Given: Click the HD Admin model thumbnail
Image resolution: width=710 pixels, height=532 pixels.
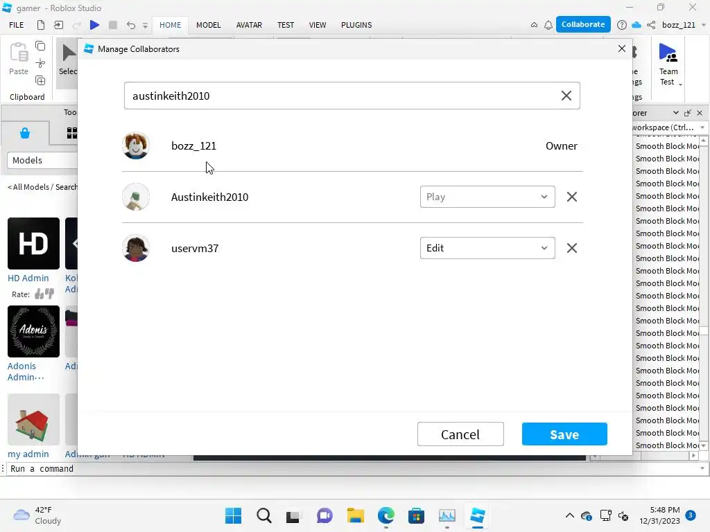Looking at the screenshot, I should coord(33,243).
